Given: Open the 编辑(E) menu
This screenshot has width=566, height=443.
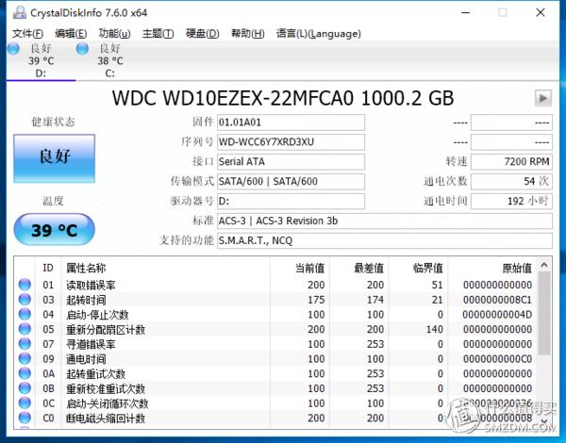Looking at the screenshot, I should pyautogui.click(x=71, y=34).
